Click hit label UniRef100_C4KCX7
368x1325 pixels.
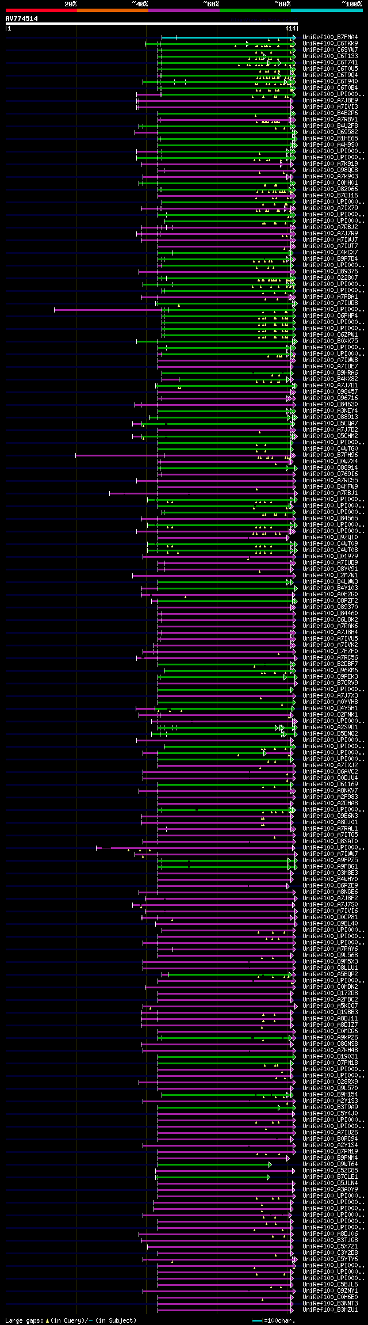click(x=330, y=253)
